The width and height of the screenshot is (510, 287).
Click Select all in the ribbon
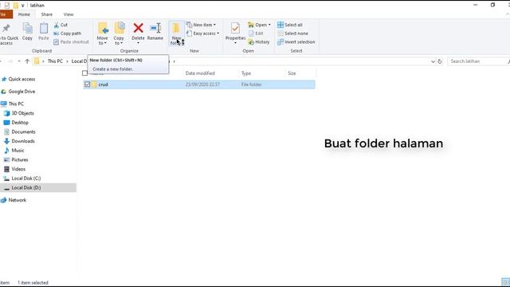coord(290,25)
